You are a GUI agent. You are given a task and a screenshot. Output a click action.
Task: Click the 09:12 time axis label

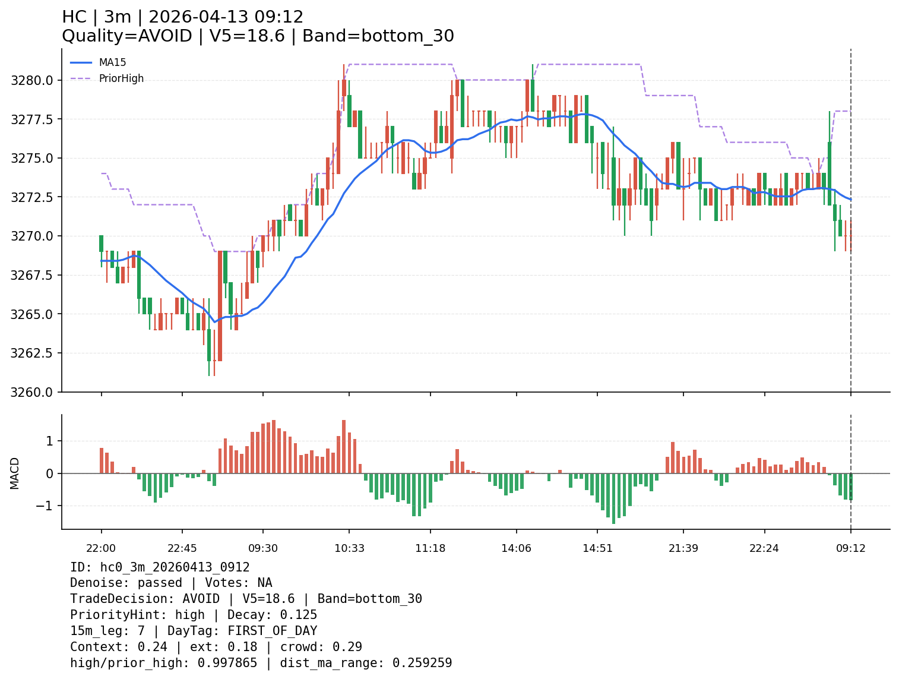(851, 548)
